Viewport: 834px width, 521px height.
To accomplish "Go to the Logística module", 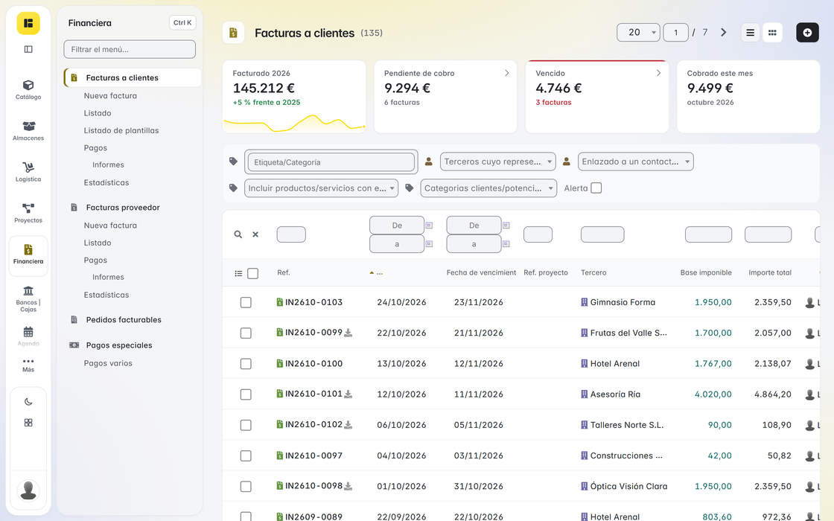I will pyautogui.click(x=28, y=172).
